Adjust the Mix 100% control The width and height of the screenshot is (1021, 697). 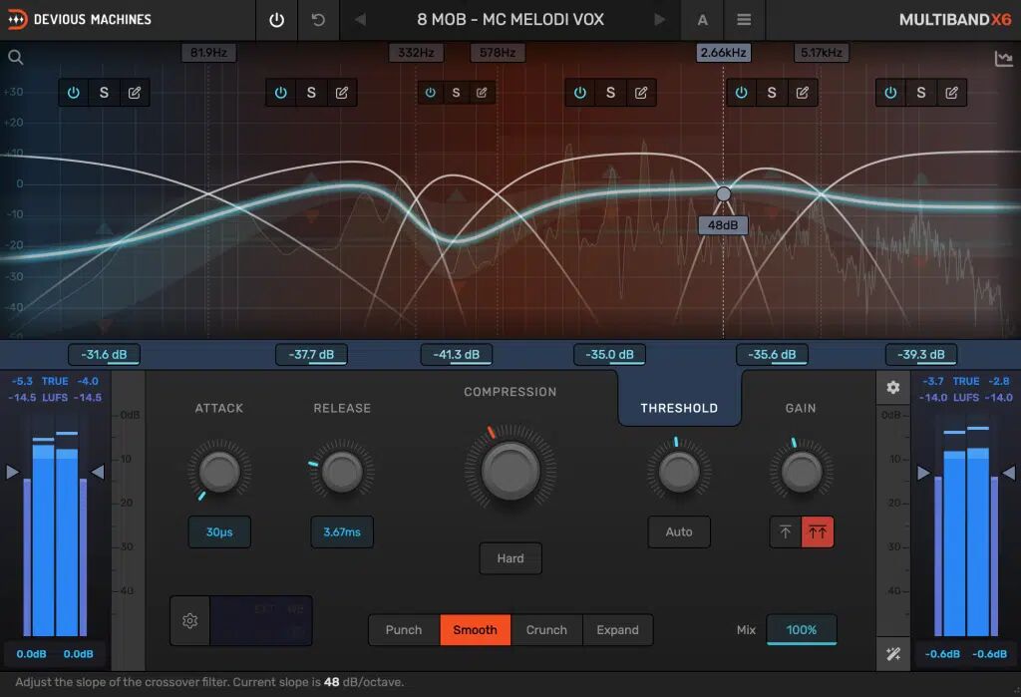point(802,629)
